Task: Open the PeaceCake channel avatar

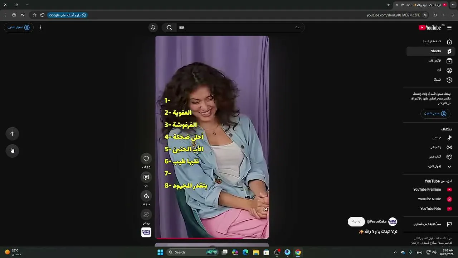Action: click(x=393, y=221)
